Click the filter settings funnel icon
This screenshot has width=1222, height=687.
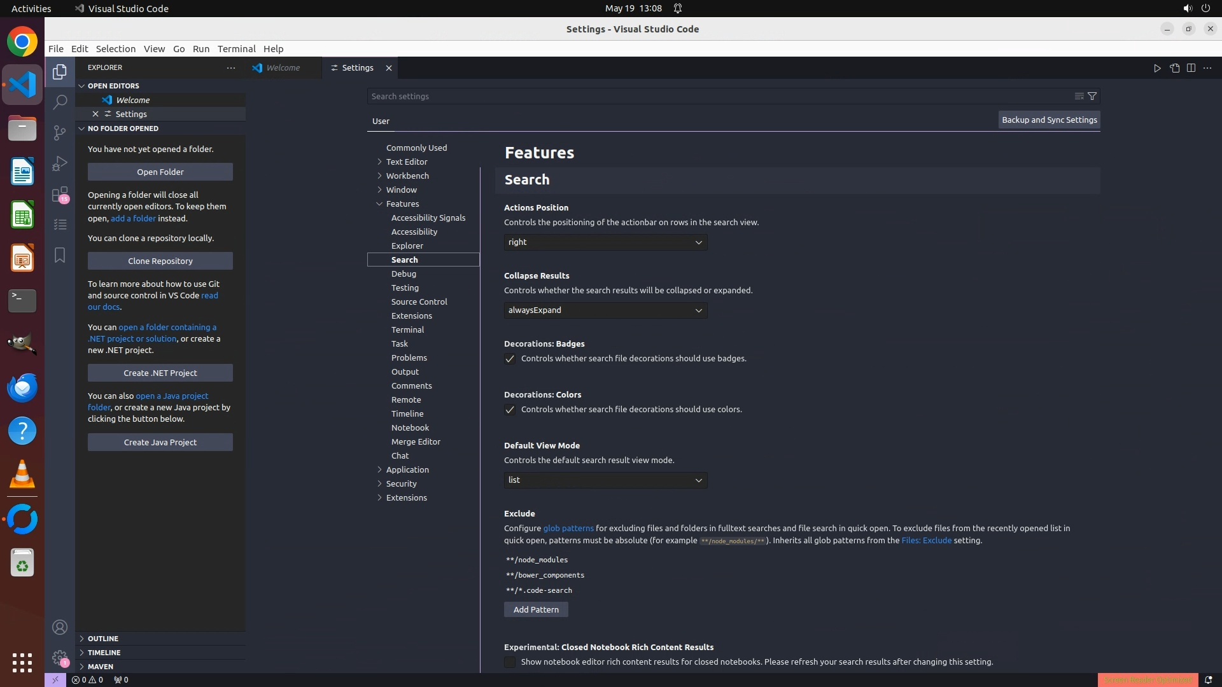(1092, 96)
